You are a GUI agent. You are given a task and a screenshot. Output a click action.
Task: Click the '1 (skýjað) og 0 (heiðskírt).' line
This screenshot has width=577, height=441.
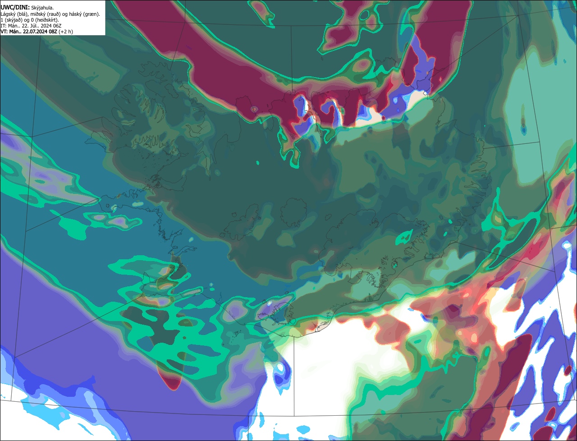point(30,20)
